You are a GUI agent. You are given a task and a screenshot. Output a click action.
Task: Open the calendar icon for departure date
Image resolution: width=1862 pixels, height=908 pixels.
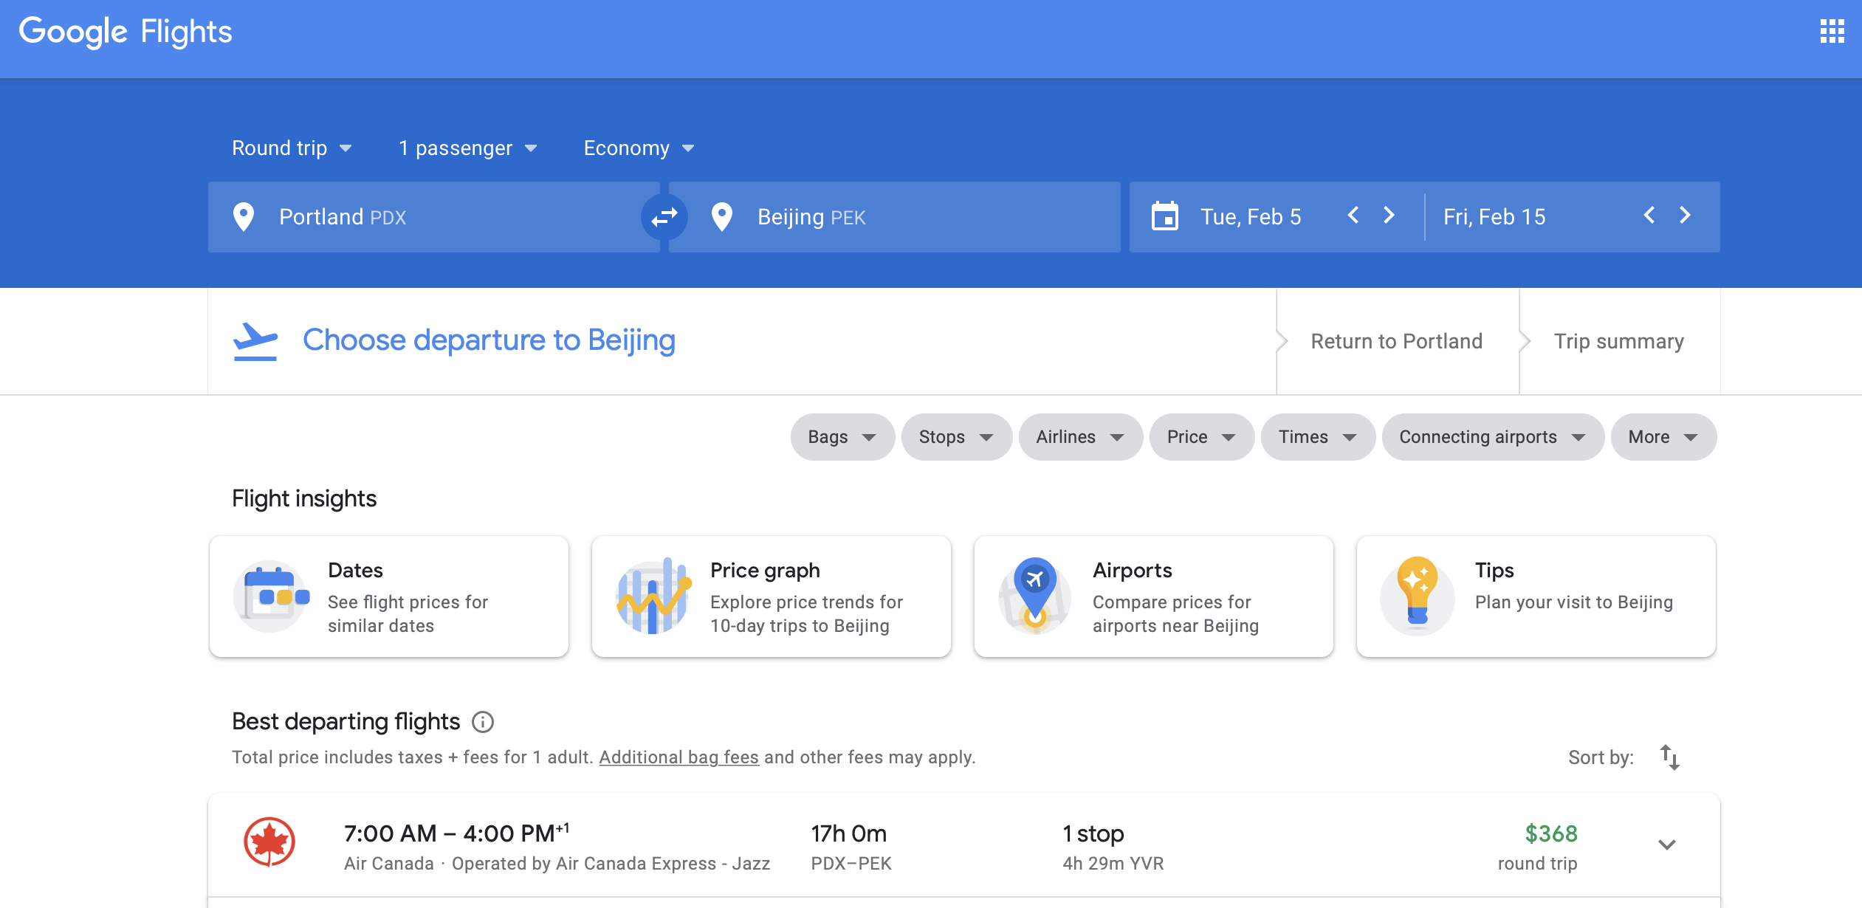pyautogui.click(x=1165, y=216)
